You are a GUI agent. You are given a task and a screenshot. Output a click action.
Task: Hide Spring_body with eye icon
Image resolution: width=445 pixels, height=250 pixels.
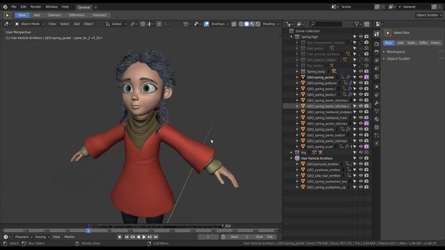361,71
